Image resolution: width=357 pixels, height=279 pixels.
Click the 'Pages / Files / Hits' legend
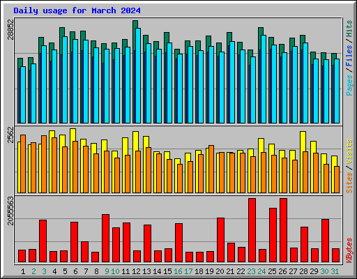(349, 58)
